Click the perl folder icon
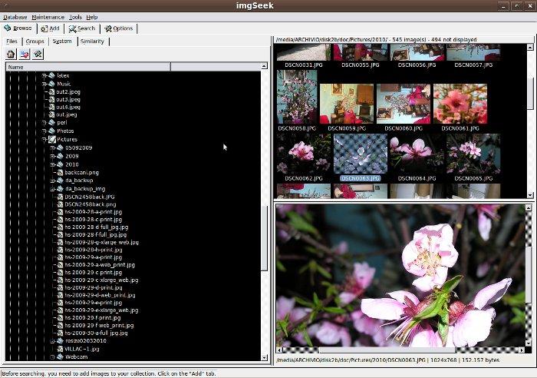 (x=51, y=122)
